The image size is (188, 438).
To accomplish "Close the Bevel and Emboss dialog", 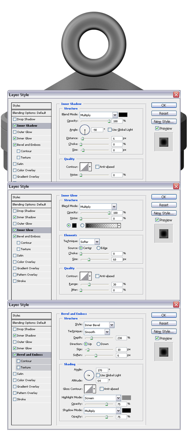I will (x=176, y=305).
